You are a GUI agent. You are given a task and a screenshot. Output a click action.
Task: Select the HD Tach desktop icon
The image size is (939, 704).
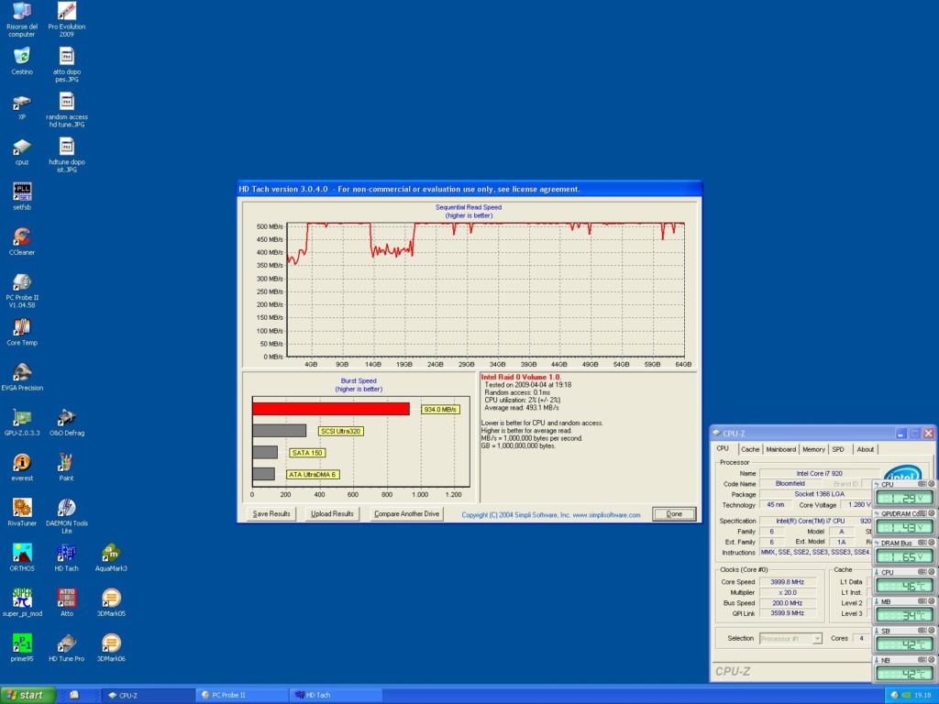point(66,558)
